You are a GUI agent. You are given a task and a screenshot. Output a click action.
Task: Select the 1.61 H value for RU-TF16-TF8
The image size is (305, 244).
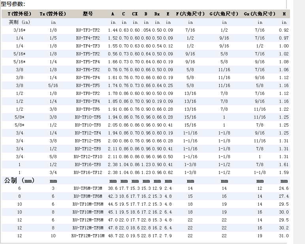[284, 165]
